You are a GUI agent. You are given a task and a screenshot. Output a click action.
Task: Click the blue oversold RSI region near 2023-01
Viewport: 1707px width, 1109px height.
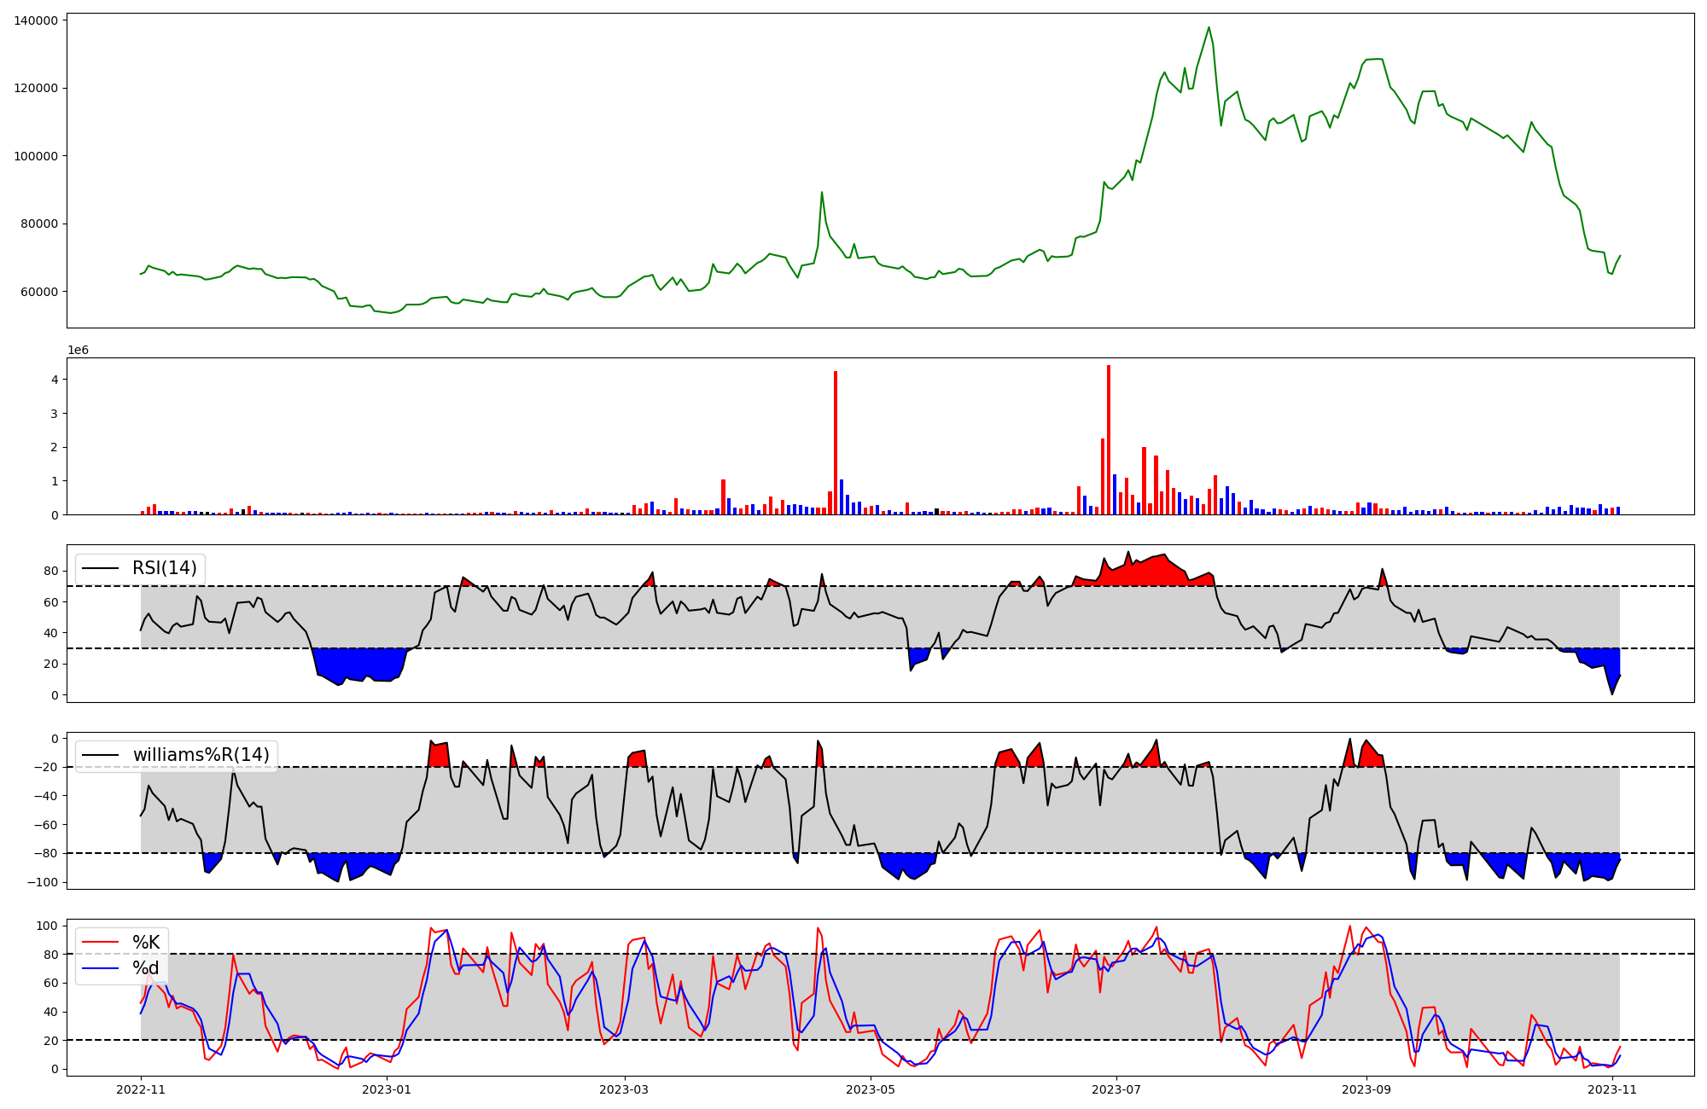[358, 664]
